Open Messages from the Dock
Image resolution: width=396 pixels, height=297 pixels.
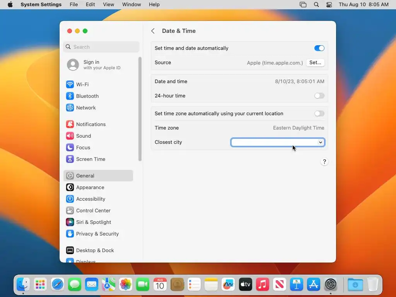[75, 285]
